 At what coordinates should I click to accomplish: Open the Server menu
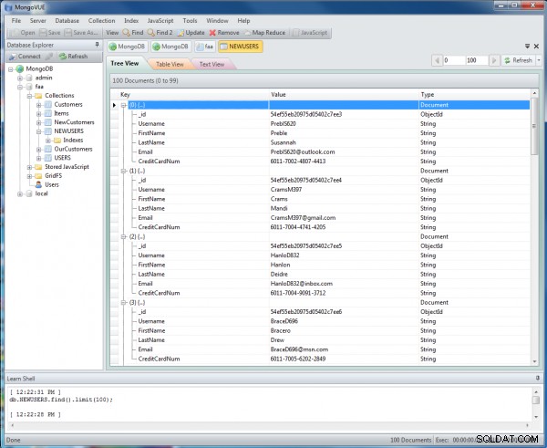[37, 21]
